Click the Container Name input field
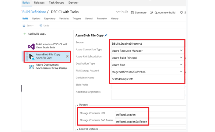Viewport: 215px width, 132px height. pos(147,79)
